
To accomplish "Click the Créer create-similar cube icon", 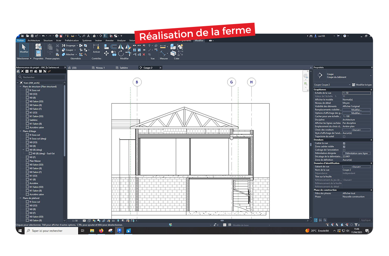I will (x=173, y=47).
